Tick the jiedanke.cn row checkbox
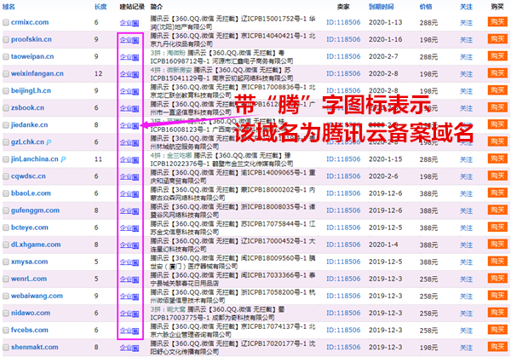Screen dimensions: 511x357 point(6,125)
